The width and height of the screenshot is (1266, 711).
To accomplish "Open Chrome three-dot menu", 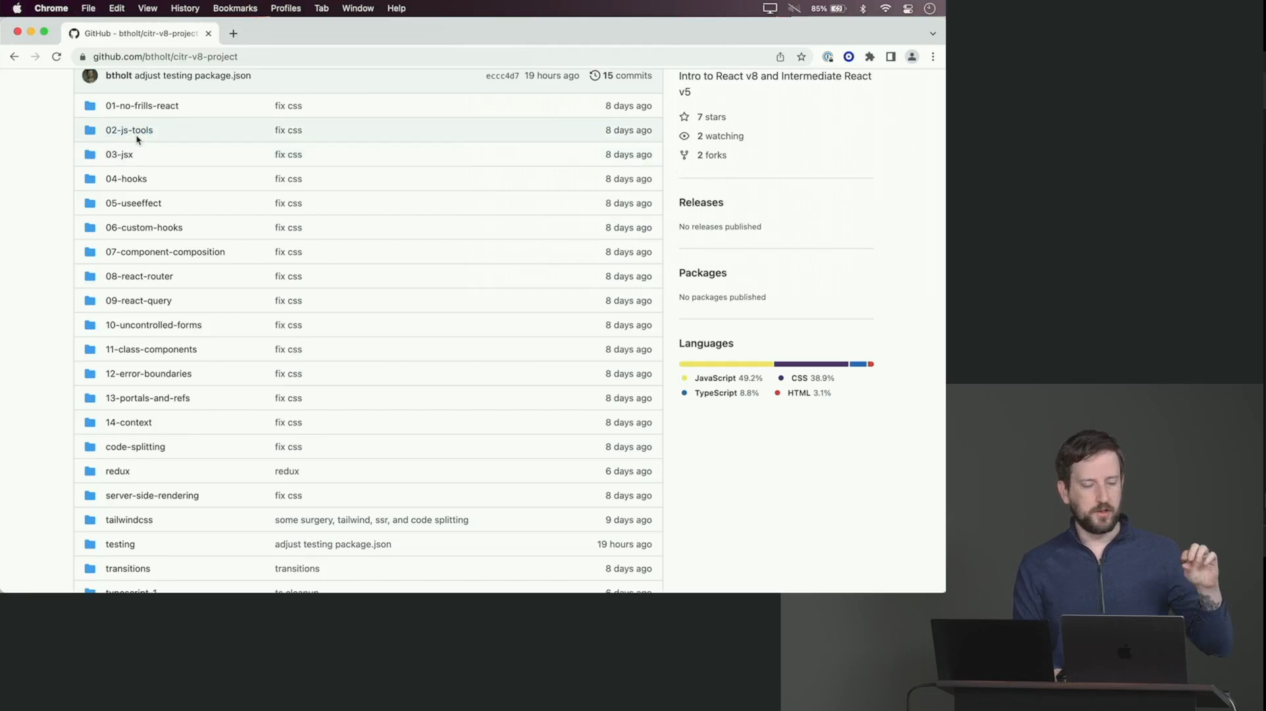I will point(933,57).
